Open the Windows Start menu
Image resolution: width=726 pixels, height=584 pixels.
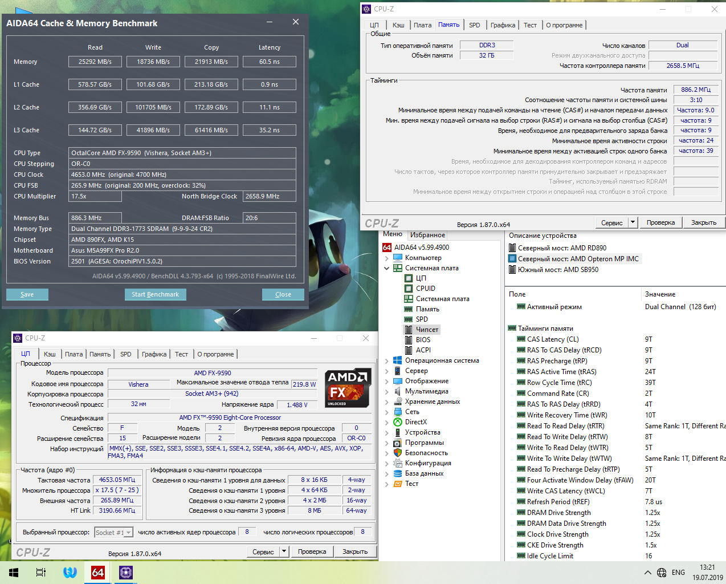click(14, 572)
